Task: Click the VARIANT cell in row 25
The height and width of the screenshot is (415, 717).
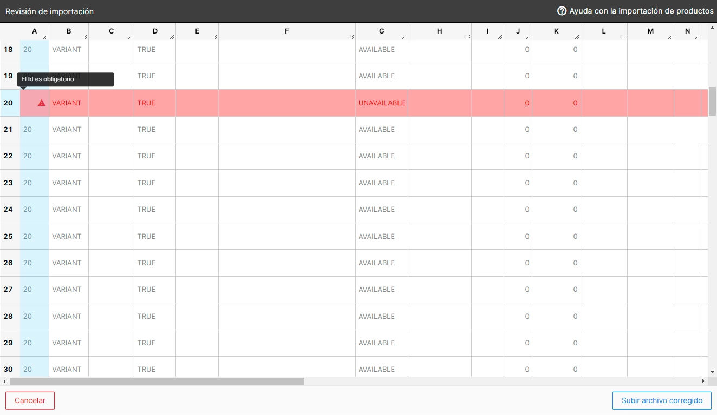Action: coord(69,236)
